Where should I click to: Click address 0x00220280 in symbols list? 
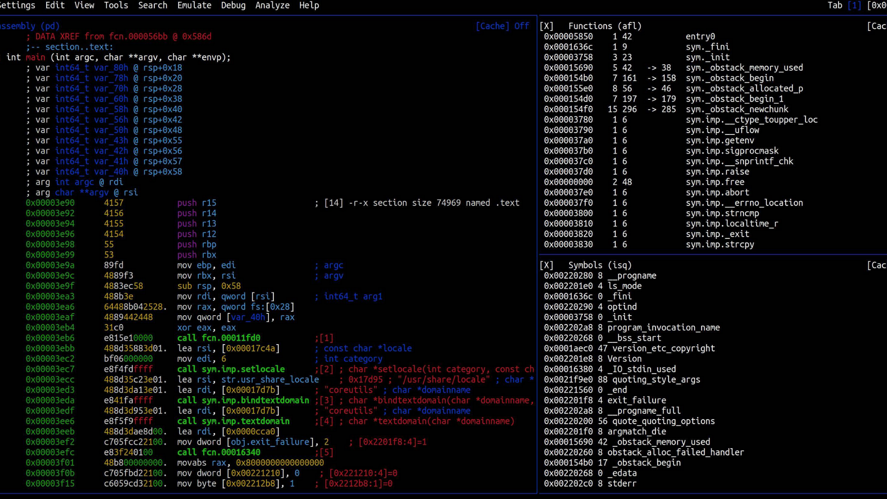[x=568, y=275]
